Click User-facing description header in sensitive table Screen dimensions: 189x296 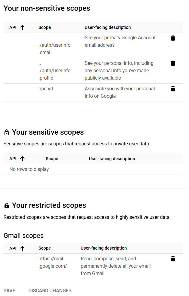(112, 159)
